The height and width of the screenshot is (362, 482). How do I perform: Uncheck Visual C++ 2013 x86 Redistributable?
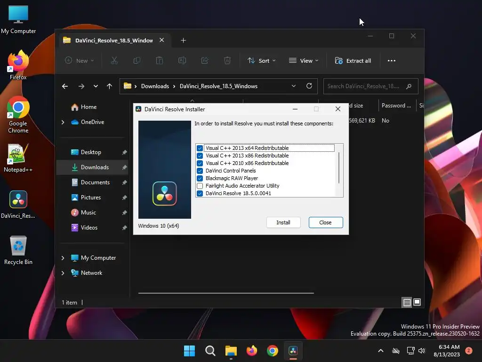click(x=200, y=156)
